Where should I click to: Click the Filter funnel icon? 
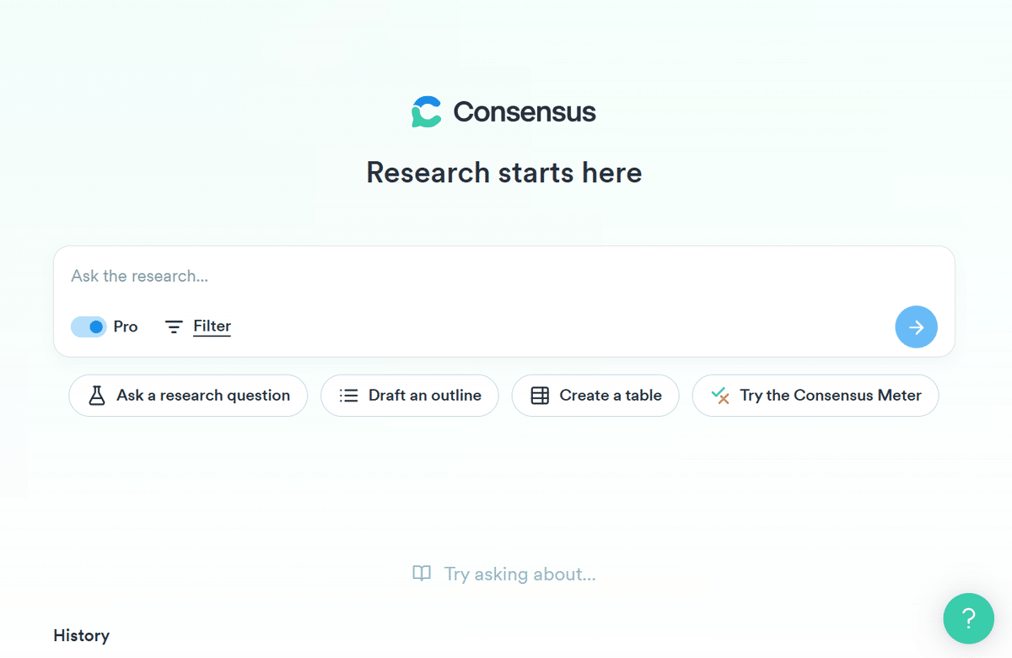(x=173, y=326)
